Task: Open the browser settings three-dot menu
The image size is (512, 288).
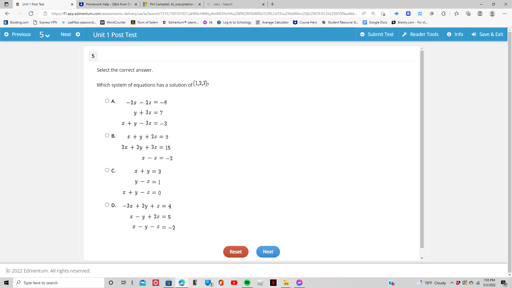Action: point(505,14)
